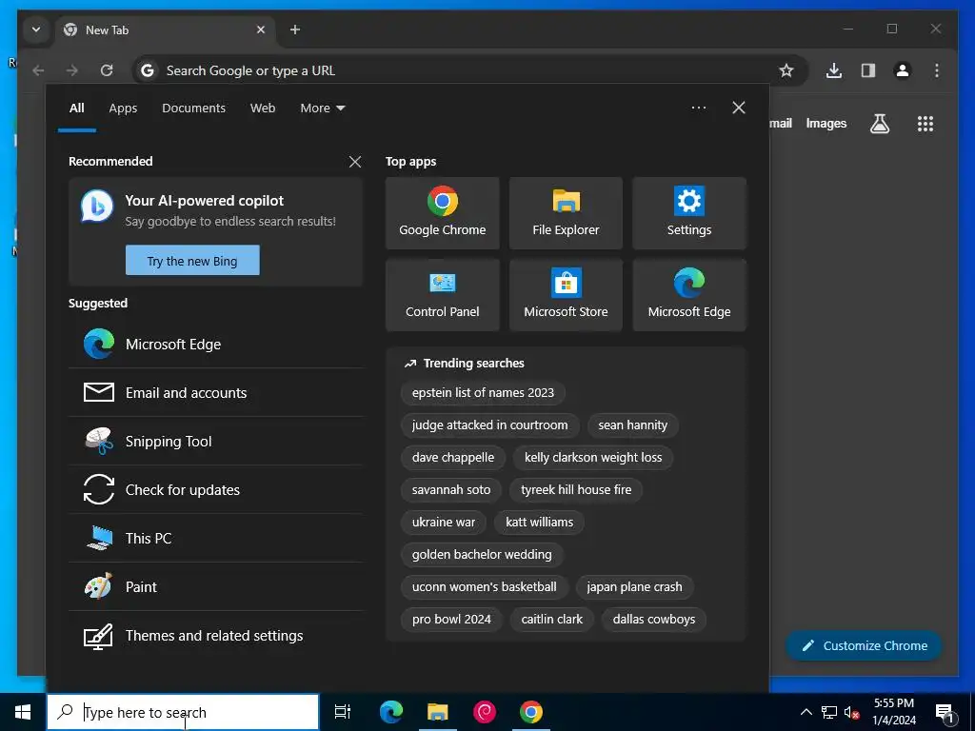
Task: Select tyreek hill house fire trend
Action: click(576, 490)
